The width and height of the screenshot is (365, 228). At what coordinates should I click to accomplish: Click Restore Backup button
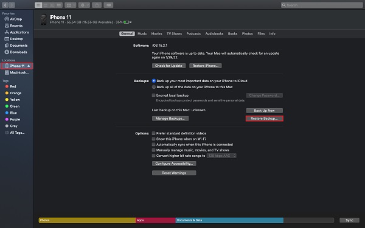pyautogui.click(x=265, y=119)
